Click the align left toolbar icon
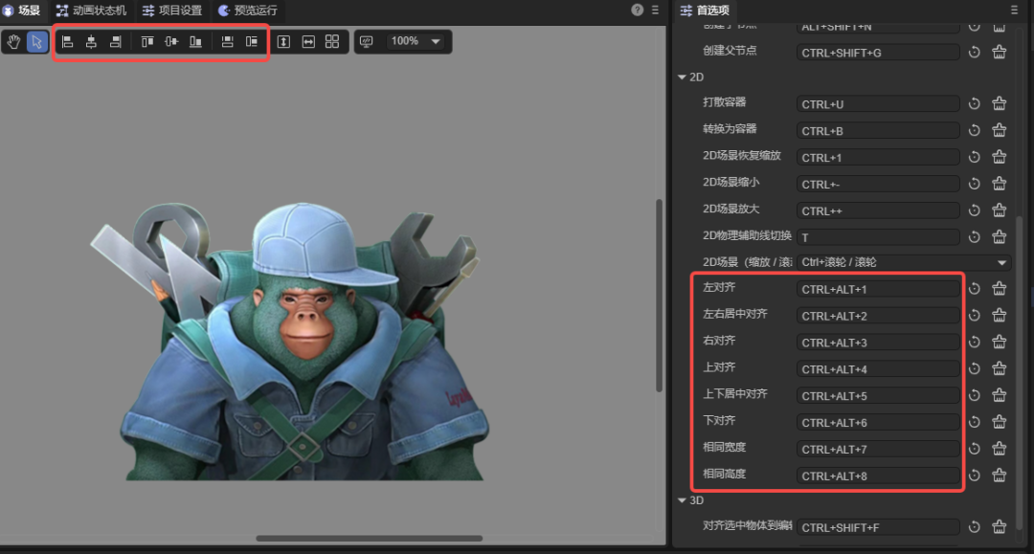1034x554 pixels. [x=67, y=42]
